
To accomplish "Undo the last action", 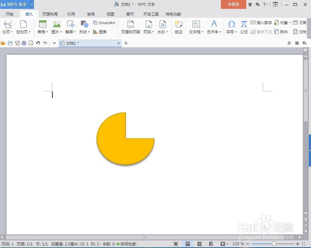I will coord(38,43).
